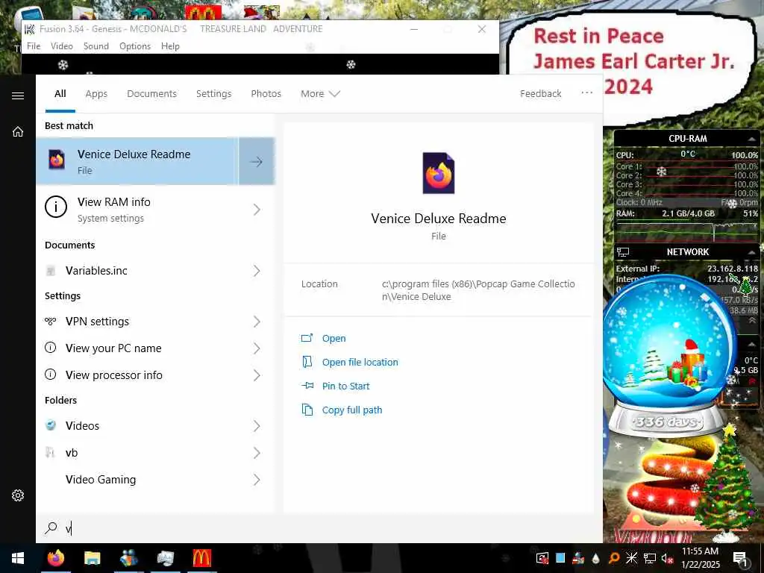
Task: Launch Firefox from the taskbar
Action: [55, 558]
